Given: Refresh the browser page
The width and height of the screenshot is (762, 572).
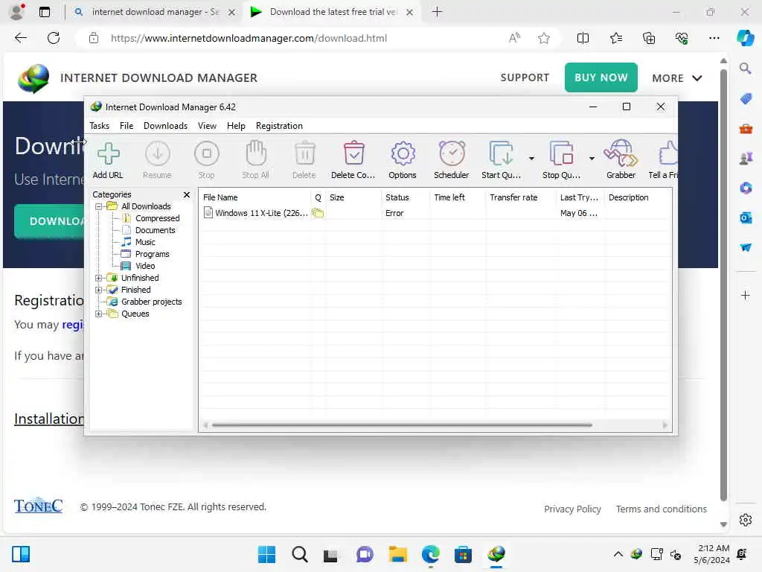Looking at the screenshot, I should [54, 38].
